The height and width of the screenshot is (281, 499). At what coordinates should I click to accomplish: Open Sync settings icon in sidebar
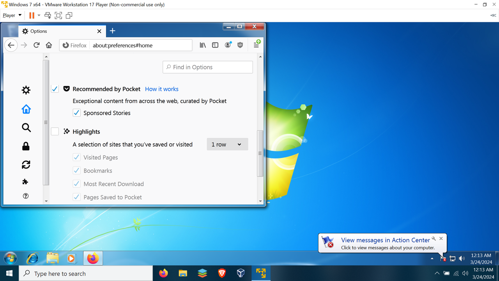[26, 165]
